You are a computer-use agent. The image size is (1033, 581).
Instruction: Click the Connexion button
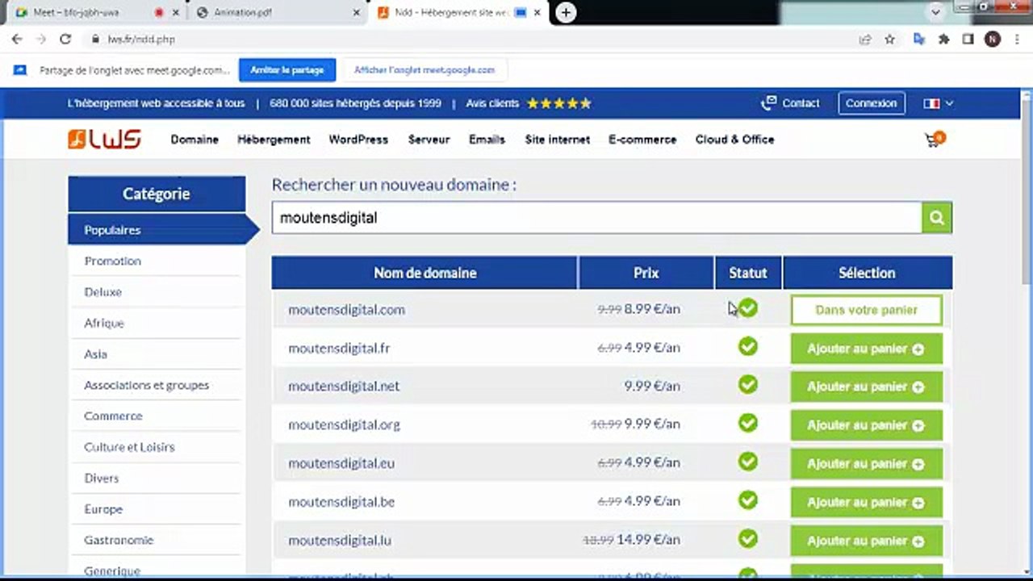coord(871,103)
